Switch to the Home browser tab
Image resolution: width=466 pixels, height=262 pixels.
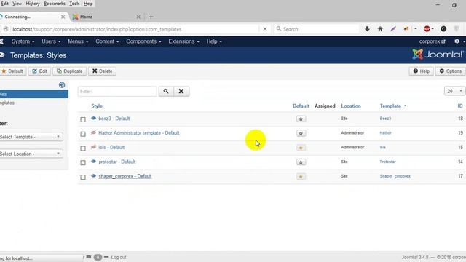click(x=106, y=17)
